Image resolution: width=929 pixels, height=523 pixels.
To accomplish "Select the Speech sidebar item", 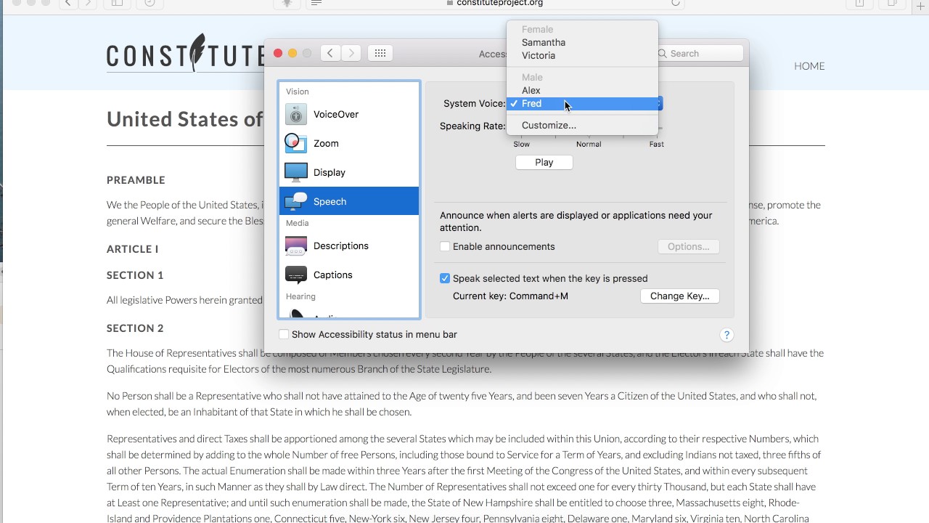I will 349,201.
